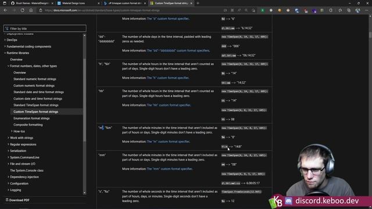The image size is (372, 209).
Task: Click the sidebar scrollbar down arrow
Action: (x=84, y=193)
